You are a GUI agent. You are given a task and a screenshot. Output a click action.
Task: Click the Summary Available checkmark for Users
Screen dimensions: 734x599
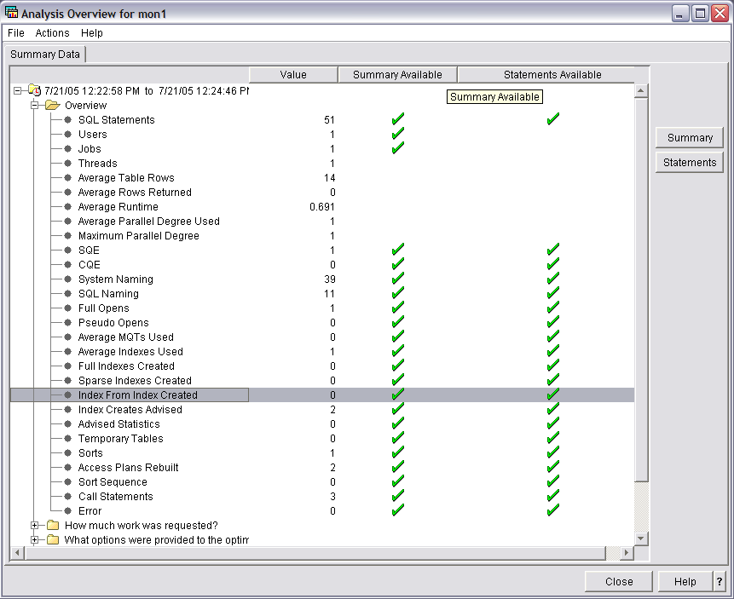397,134
